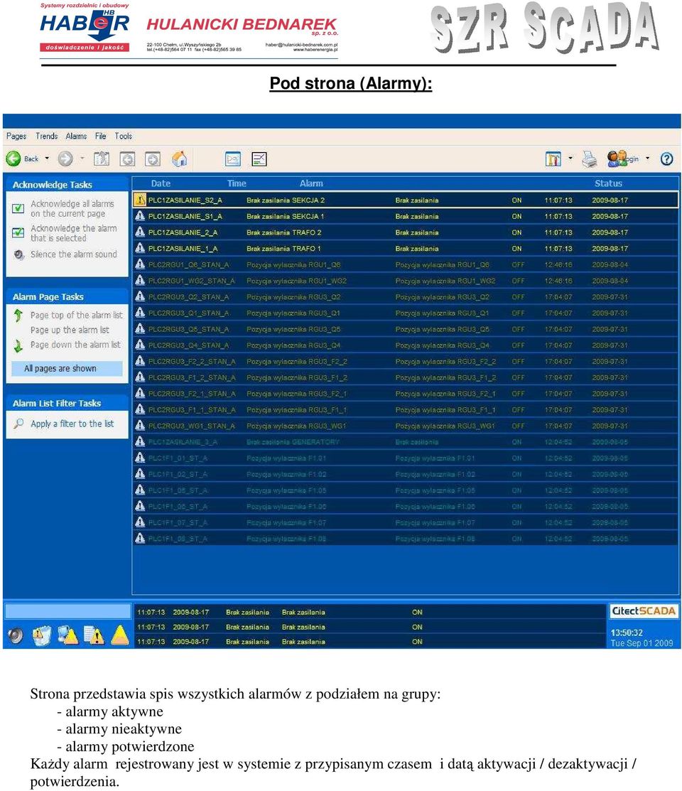Click the speaker icon in bottom bar
Image resolution: width=682 pixels, height=791 pixels.
coord(16,635)
